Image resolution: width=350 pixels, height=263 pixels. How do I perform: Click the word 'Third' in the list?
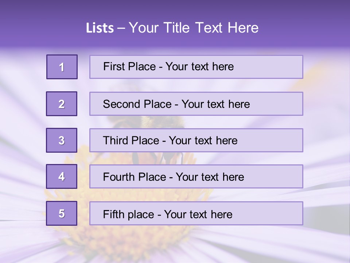tap(116, 141)
